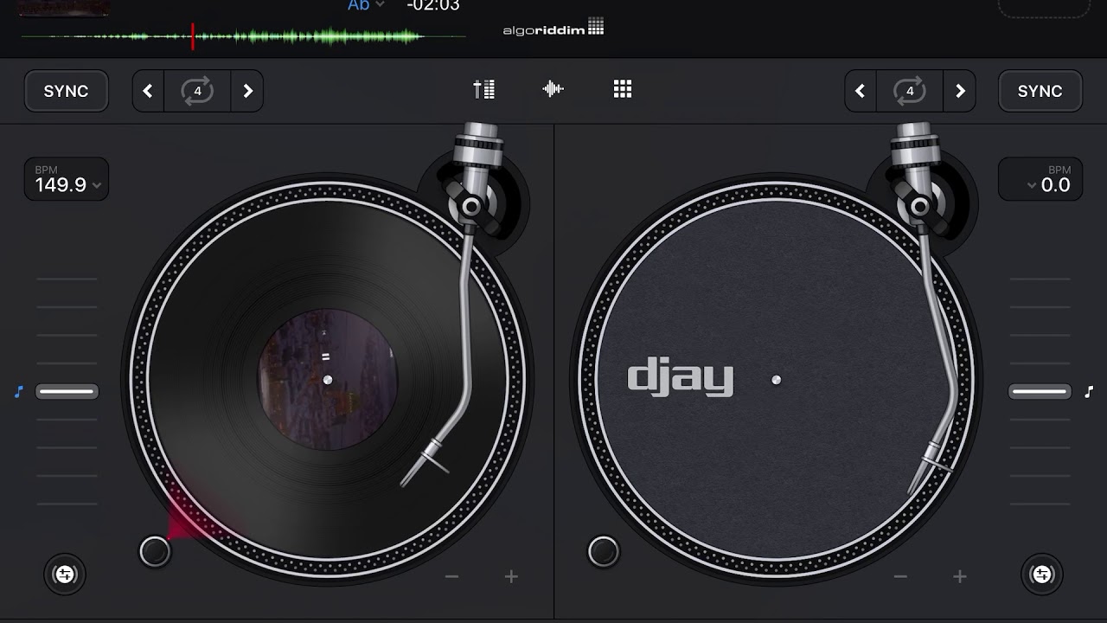Open the right deck BPM 0.0 dropdown
Image resolution: width=1107 pixels, height=623 pixels.
[x=1040, y=178]
